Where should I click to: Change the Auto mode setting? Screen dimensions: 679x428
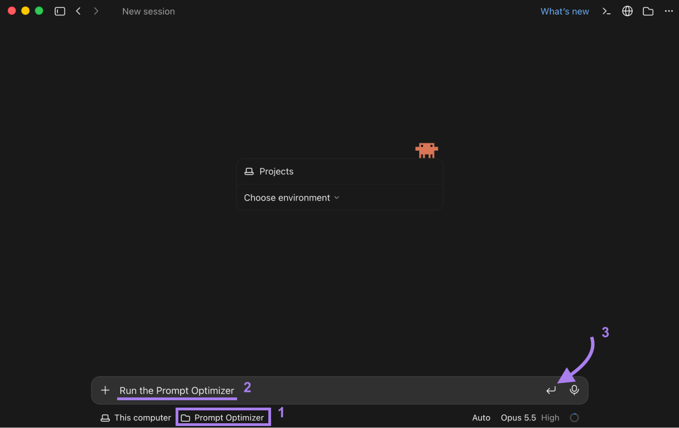click(x=481, y=417)
